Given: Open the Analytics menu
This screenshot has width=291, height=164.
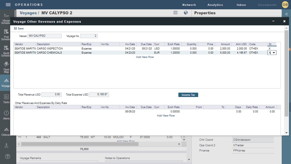Looking at the screenshot, I should pyautogui.click(x=215, y=5).
